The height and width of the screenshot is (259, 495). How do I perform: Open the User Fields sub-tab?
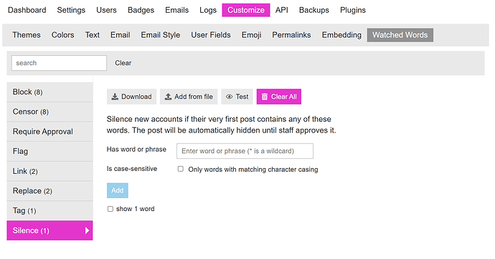click(x=211, y=35)
